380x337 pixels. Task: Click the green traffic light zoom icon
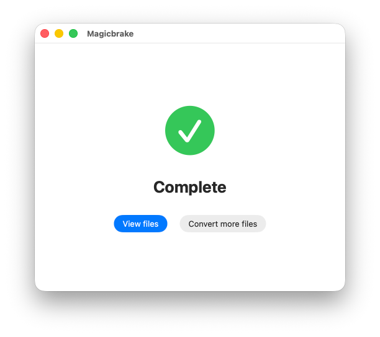coord(73,33)
